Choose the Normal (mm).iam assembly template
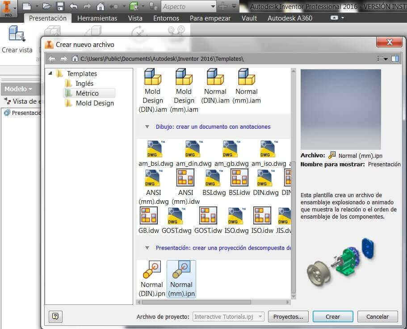 coord(246,86)
